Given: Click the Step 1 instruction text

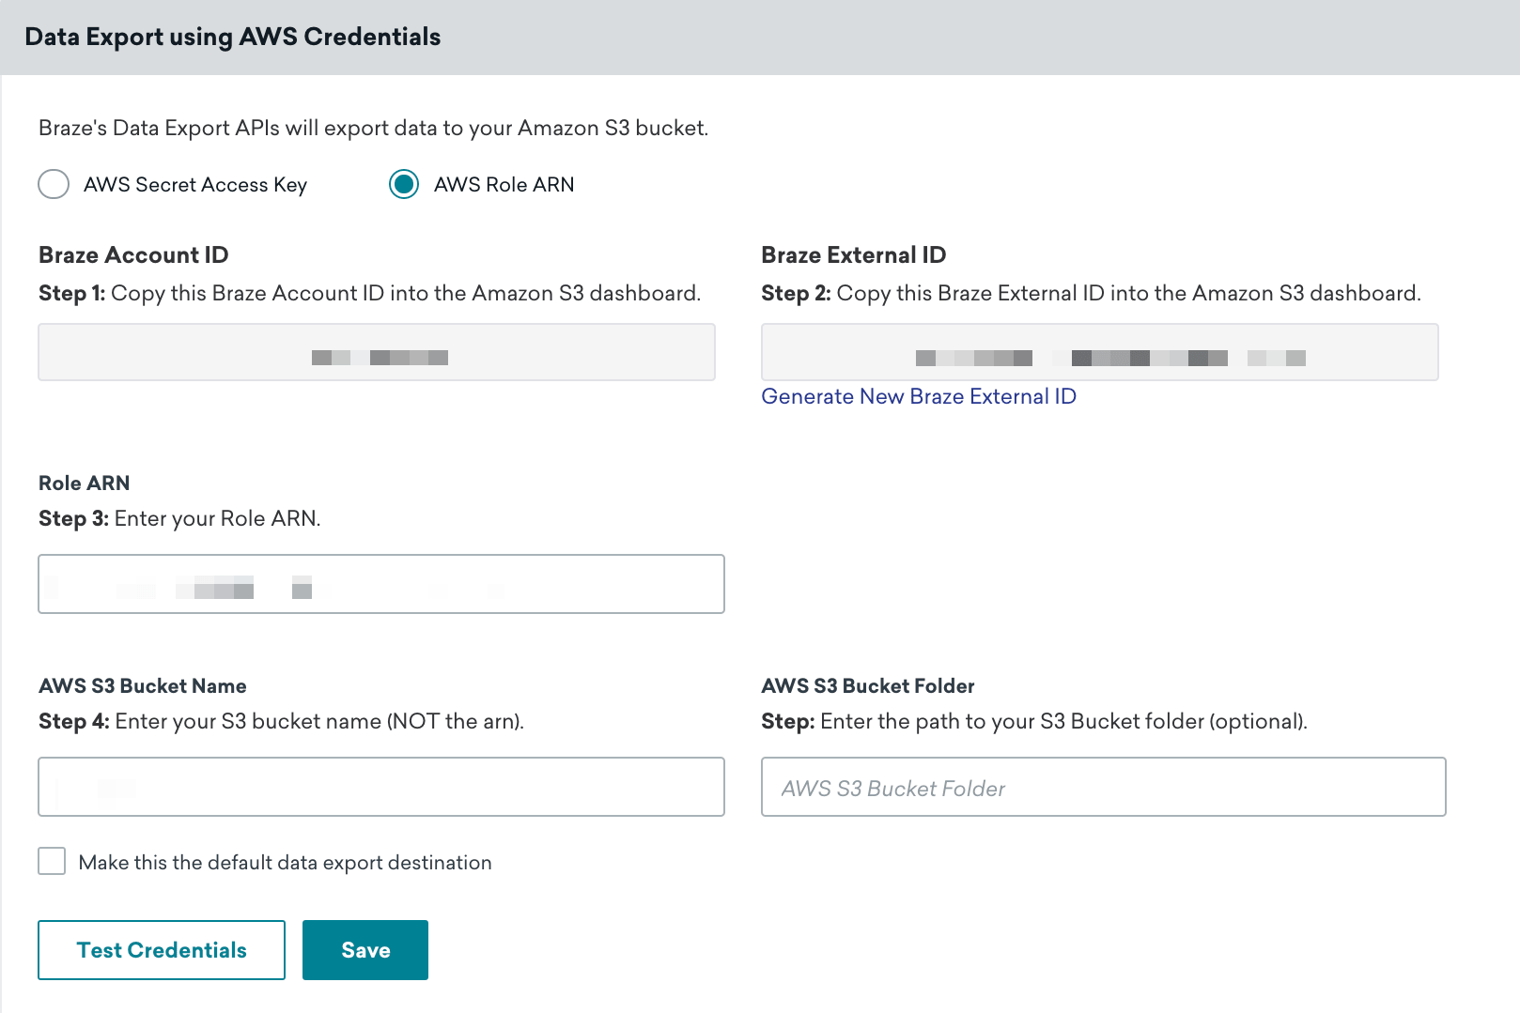Looking at the screenshot, I should [369, 294].
